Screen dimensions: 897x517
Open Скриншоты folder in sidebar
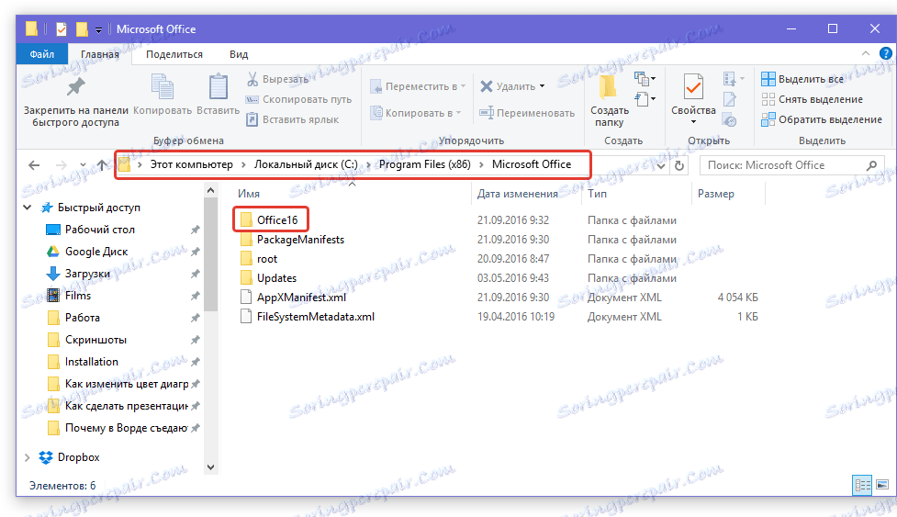(x=95, y=340)
